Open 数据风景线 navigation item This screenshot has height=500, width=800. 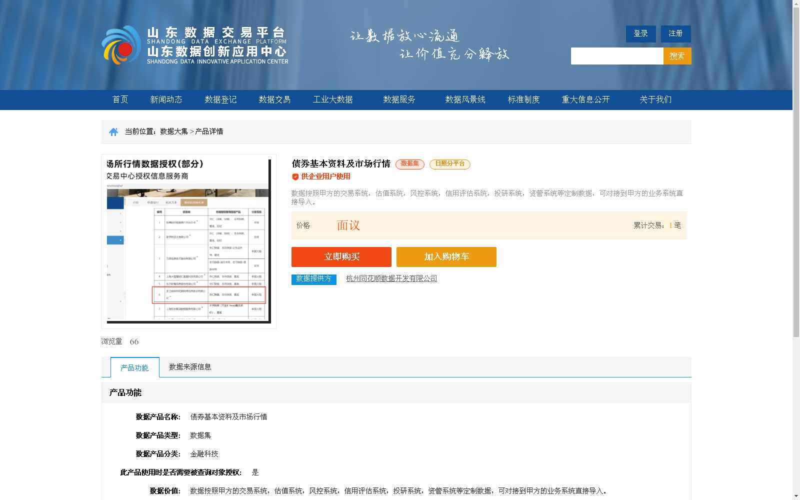(465, 99)
